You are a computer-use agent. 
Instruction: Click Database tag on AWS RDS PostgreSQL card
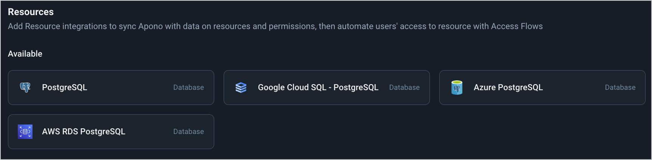pyautogui.click(x=188, y=132)
